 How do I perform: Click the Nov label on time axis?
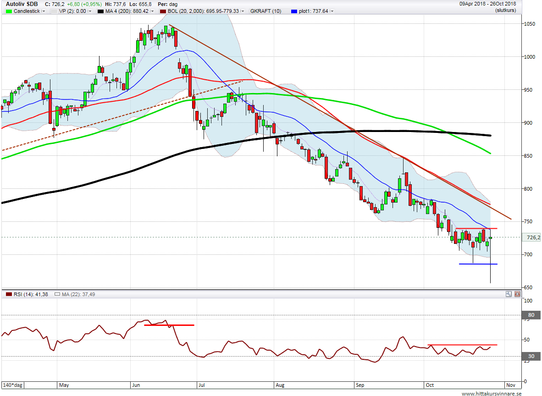pos(510,385)
